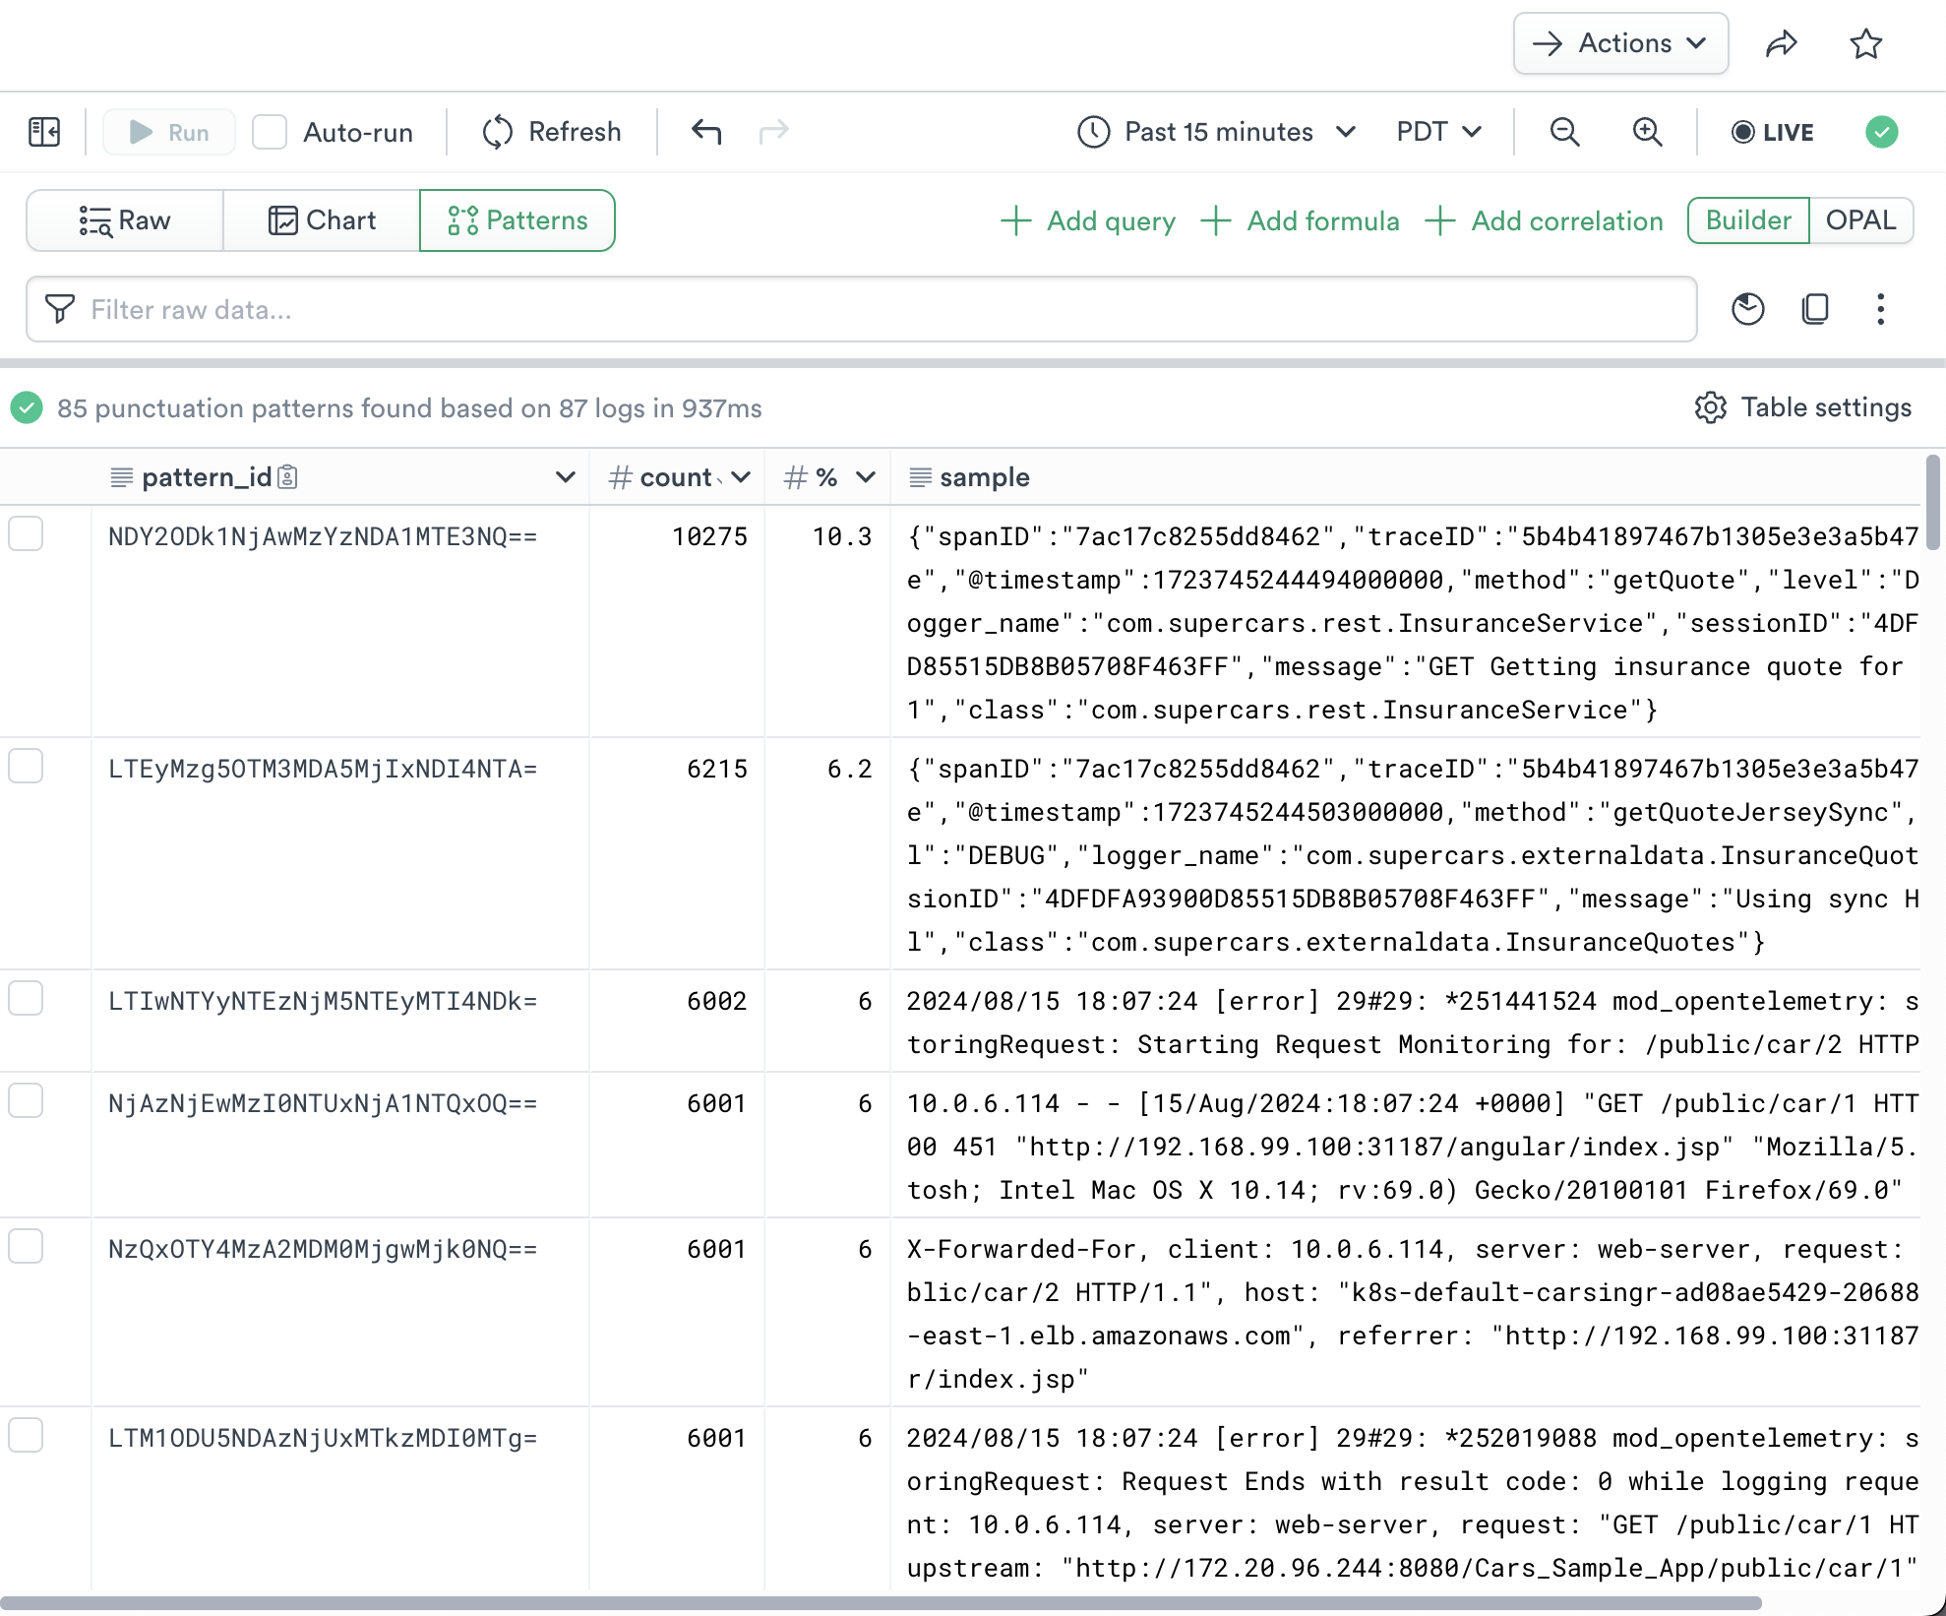Click count value 6215

tap(717, 769)
